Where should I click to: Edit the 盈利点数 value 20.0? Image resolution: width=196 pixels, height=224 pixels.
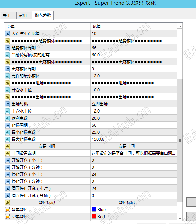pos(134,118)
